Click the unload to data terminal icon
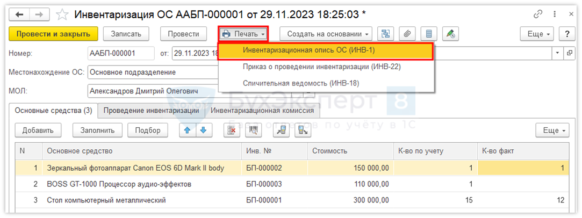The height and width of the screenshot is (218, 582). [303, 130]
